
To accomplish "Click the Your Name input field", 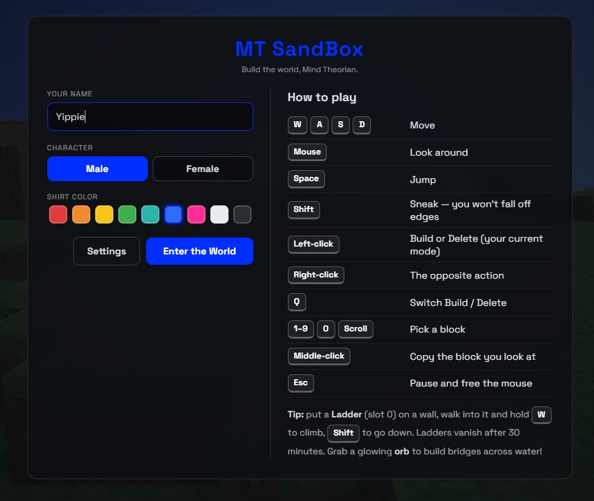I will point(150,117).
